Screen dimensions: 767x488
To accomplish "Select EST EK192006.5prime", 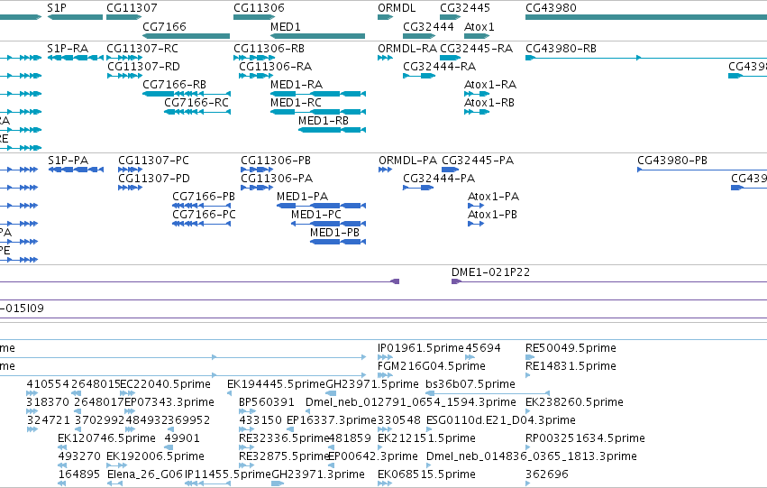I will click(117, 465).
